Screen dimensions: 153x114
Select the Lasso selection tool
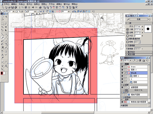[x=6, y=24]
